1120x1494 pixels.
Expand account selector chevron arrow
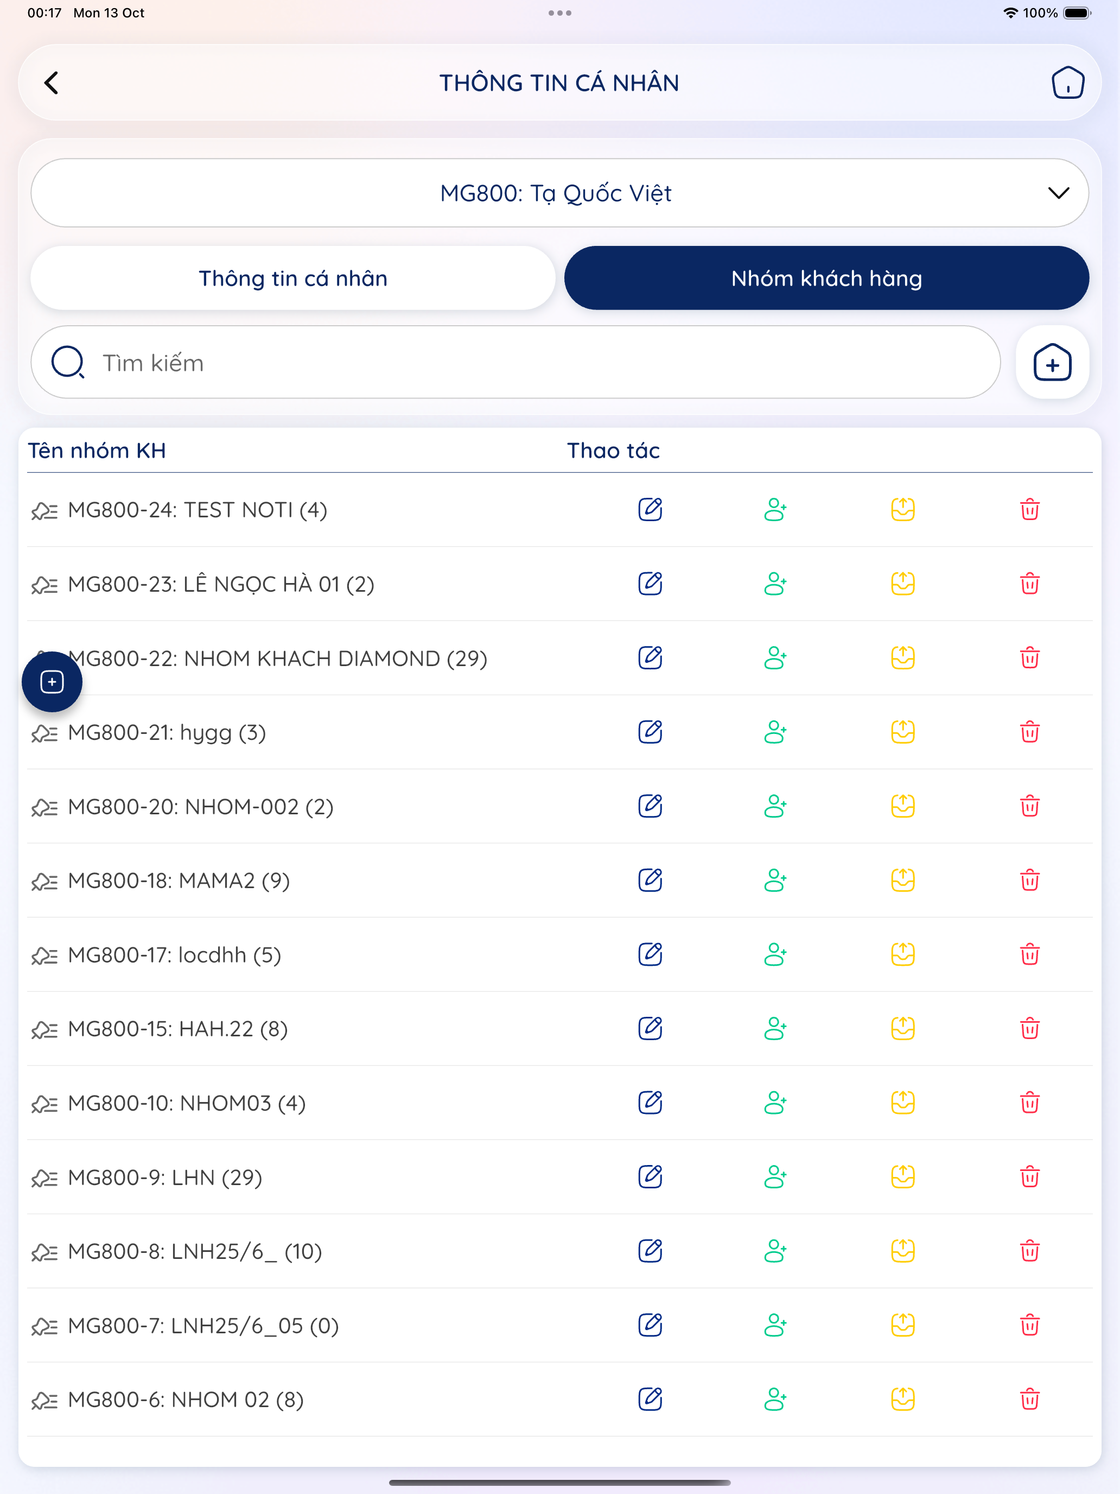[x=1058, y=193]
